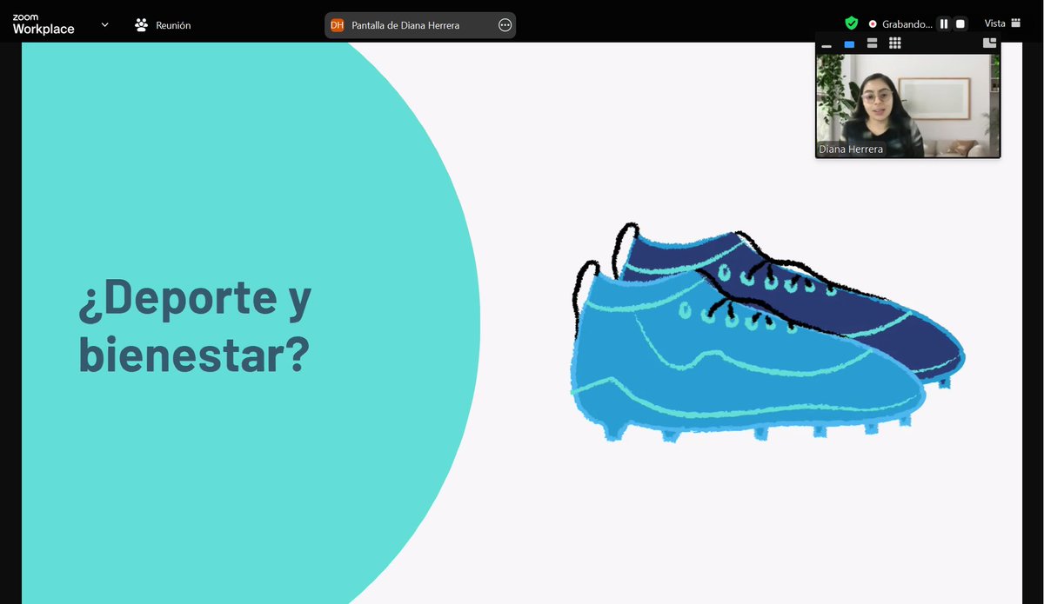The width and height of the screenshot is (1044, 604).
Task: Click the orange DH avatar badge
Action: click(338, 25)
